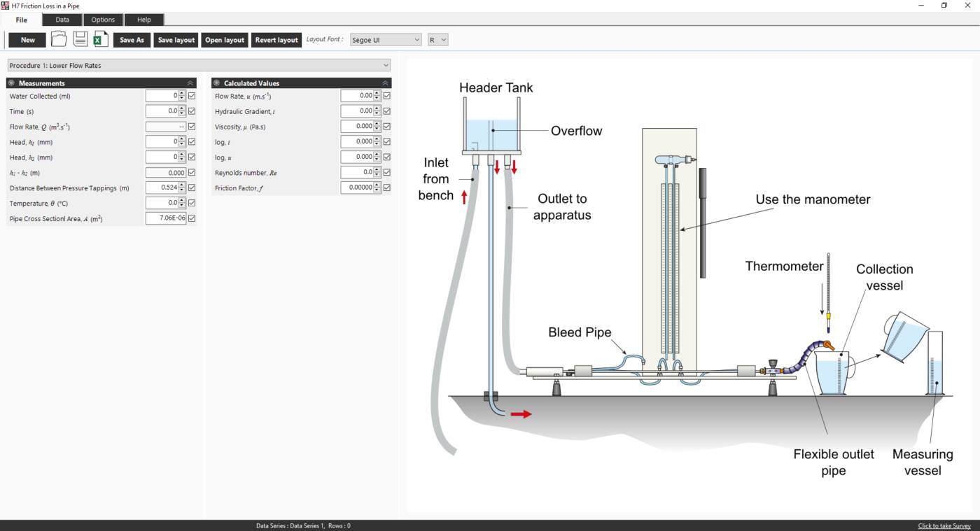The width and height of the screenshot is (980, 531).
Task: Toggle the Pipe Cross Sectional Area checkbox
Action: [192, 218]
